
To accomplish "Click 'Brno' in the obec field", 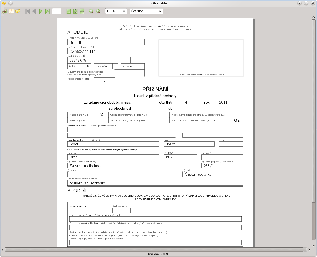I will pyautogui.click(x=73, y=157).
